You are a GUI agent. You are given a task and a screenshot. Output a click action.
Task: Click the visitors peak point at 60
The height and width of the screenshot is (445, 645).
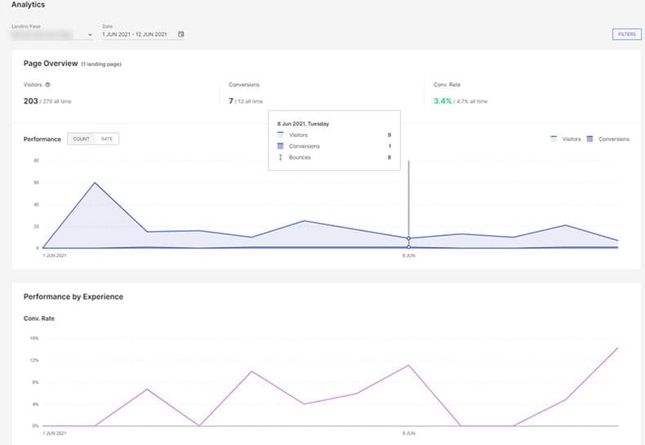pos(95,183)
